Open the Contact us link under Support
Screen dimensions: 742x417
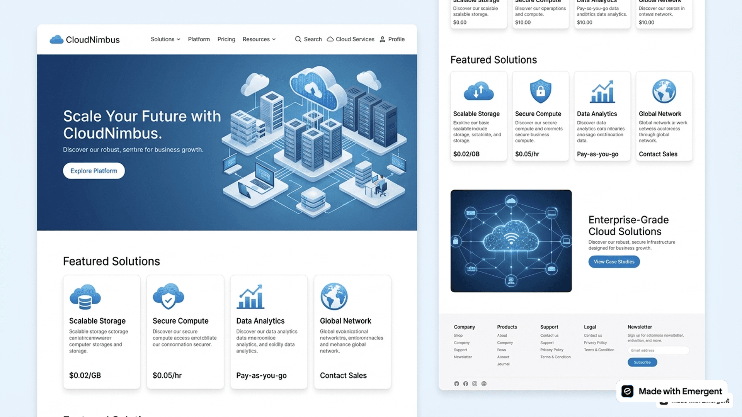click(x=549, y=335)
